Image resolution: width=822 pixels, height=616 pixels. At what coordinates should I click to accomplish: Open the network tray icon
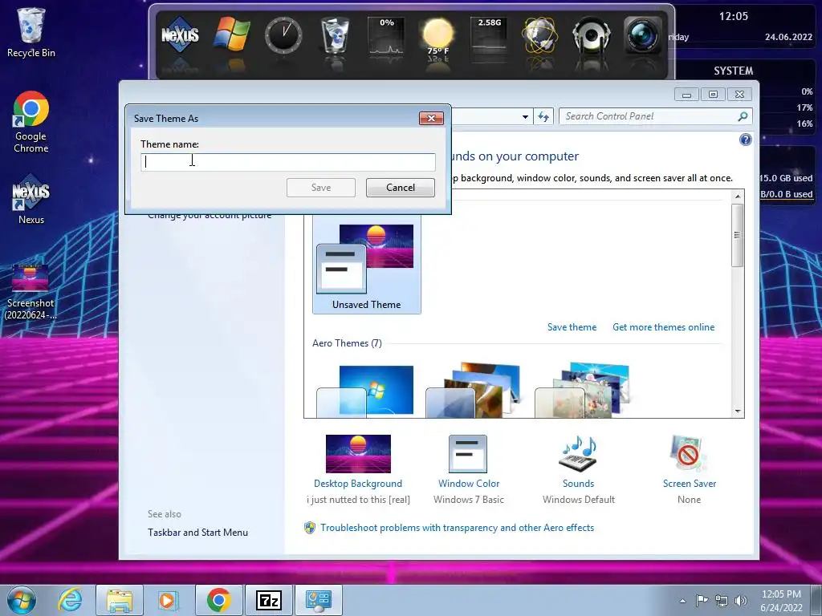click(722, 600)
